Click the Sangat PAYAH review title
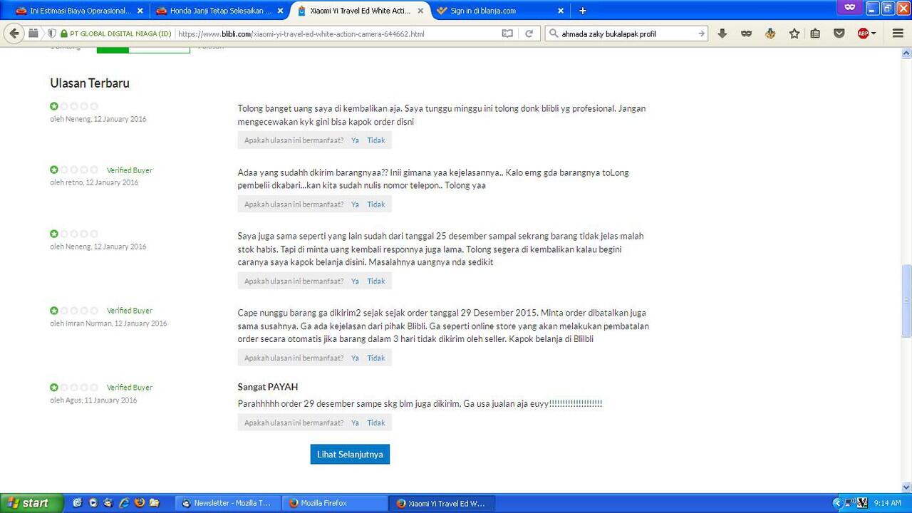 coord(268,387)
